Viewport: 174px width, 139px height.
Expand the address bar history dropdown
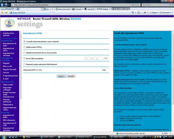click(x=133, y=5)
